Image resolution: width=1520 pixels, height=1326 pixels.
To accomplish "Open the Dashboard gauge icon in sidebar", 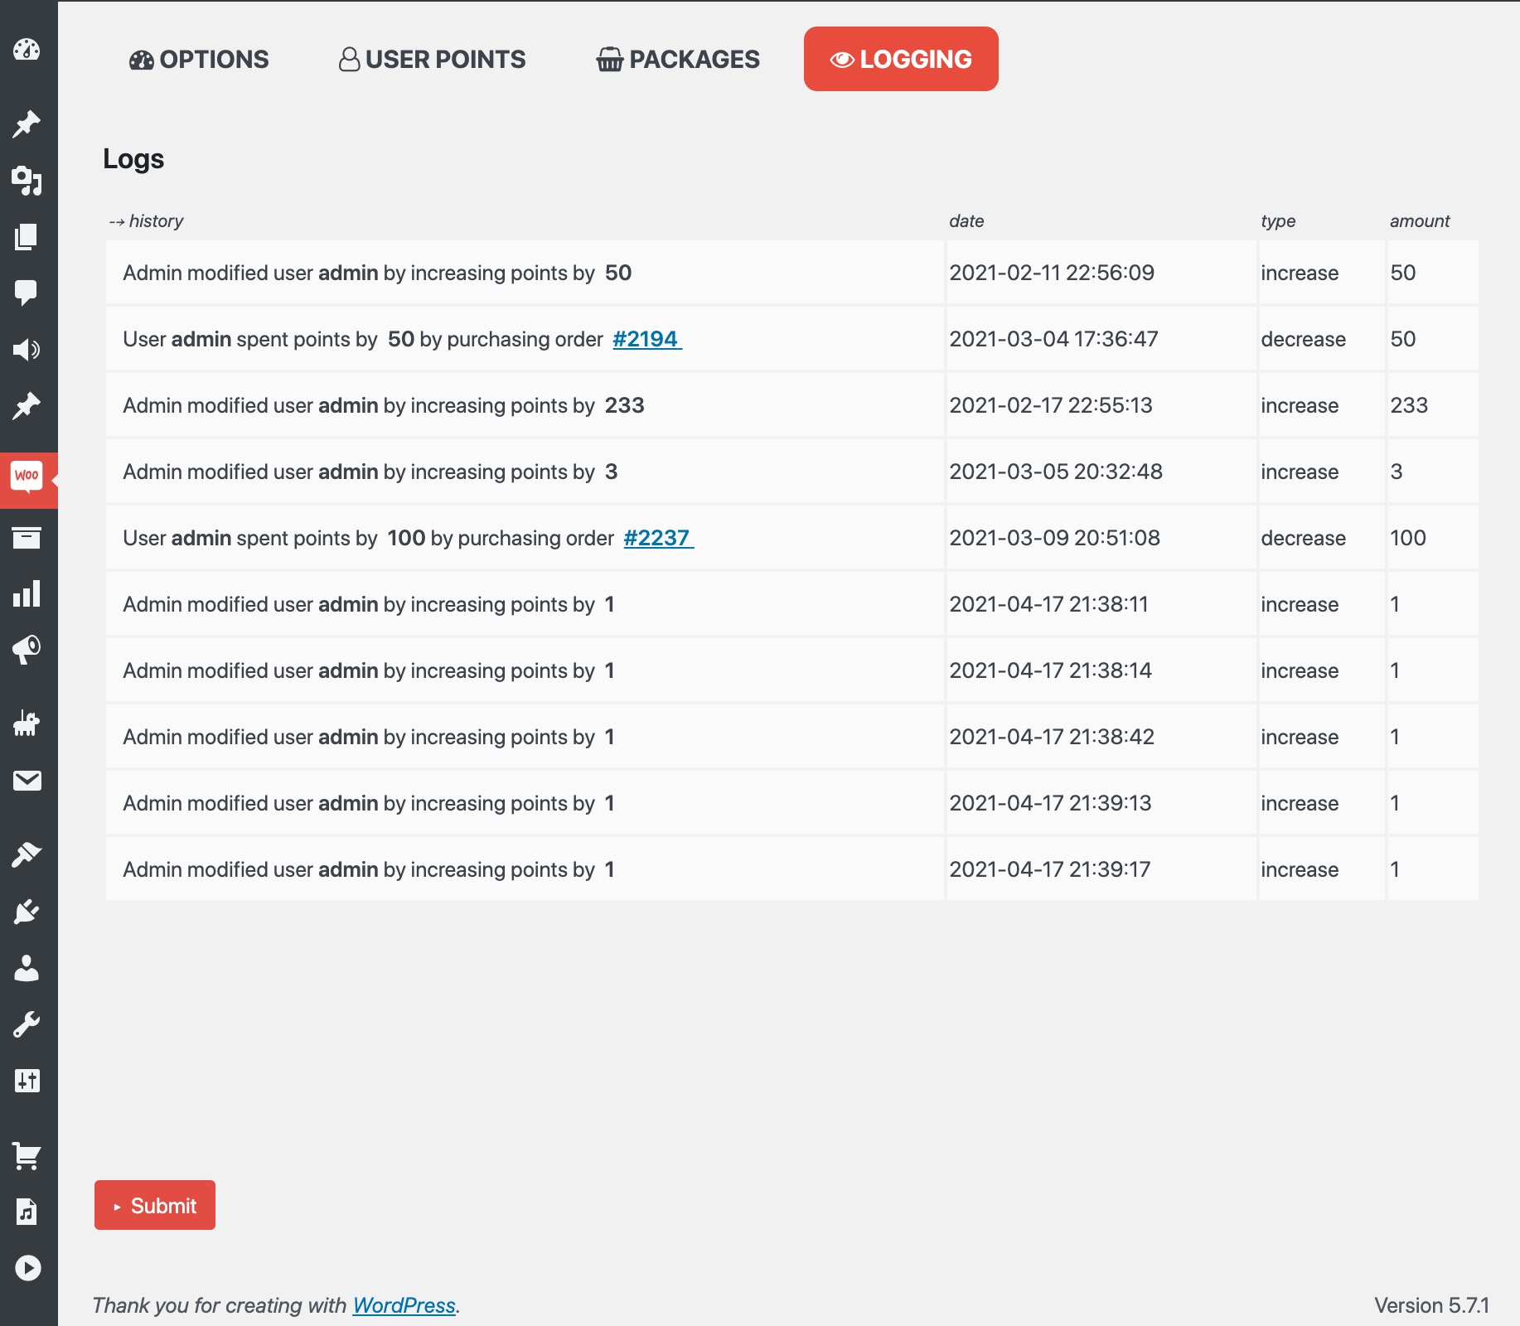I will pos(27,50).
